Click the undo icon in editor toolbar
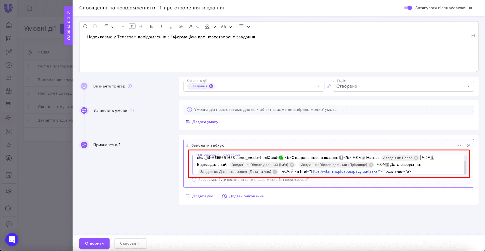485x251 pixels. pos(85,26)
